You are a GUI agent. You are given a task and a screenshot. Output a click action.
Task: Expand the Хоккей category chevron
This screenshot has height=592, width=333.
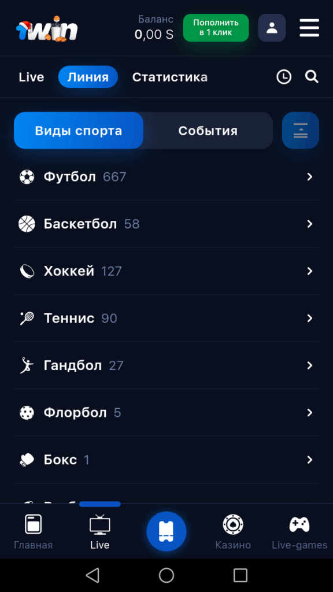(x=310, y=271)
